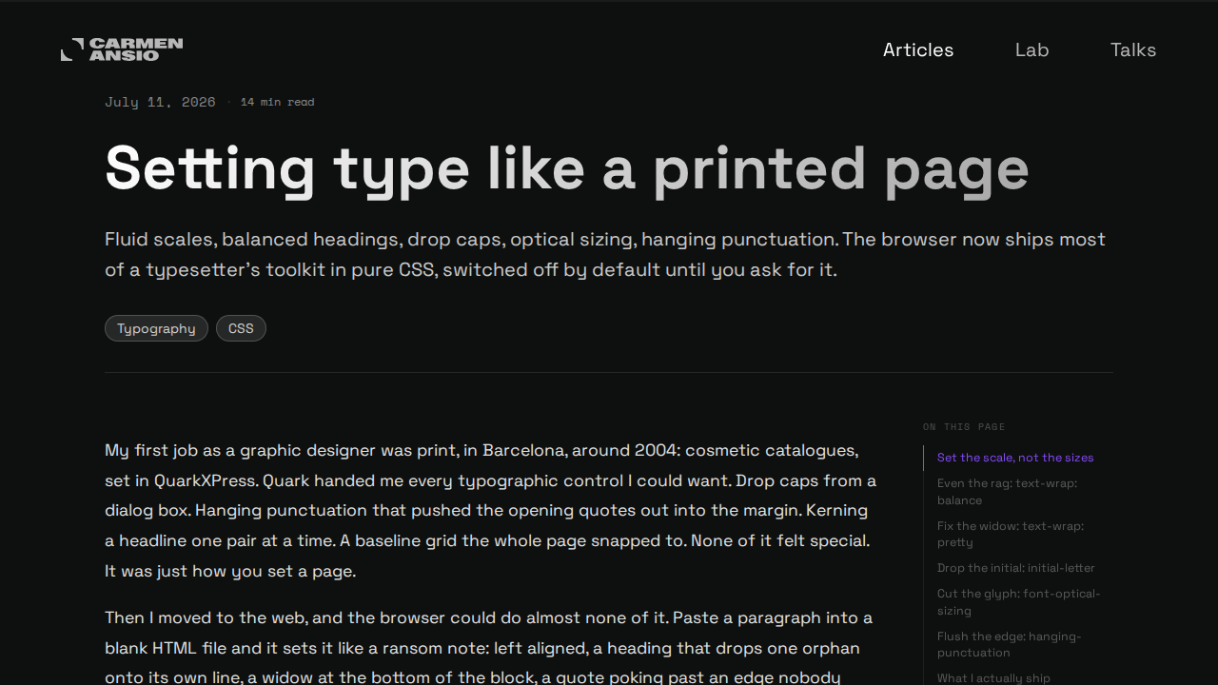Viewport: 1218px width, 685px height.
Task: Go to the Lab section
Action: 1031,50
